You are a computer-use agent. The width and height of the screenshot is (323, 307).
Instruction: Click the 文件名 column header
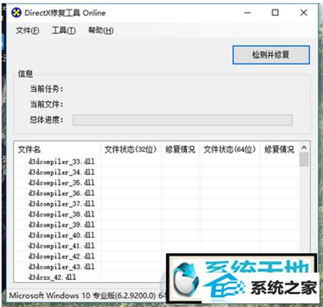[57, 150]
